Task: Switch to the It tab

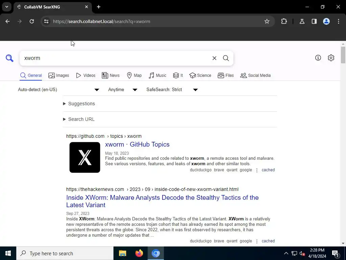Action: click(178, 75)
